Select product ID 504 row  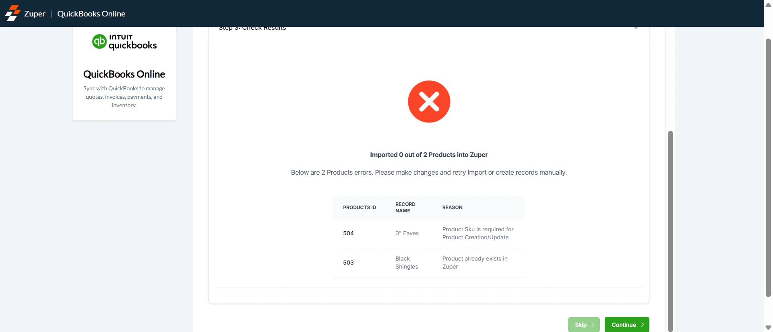pyautogui.click(x=429, y=233)
